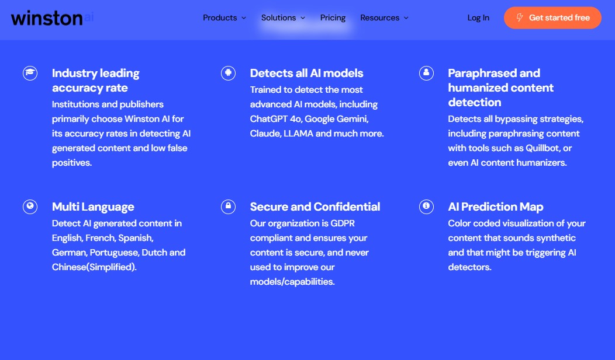Select the Industry leading accuracy rate heading
The width and height of the screenshot is (615, 360).
96,81
